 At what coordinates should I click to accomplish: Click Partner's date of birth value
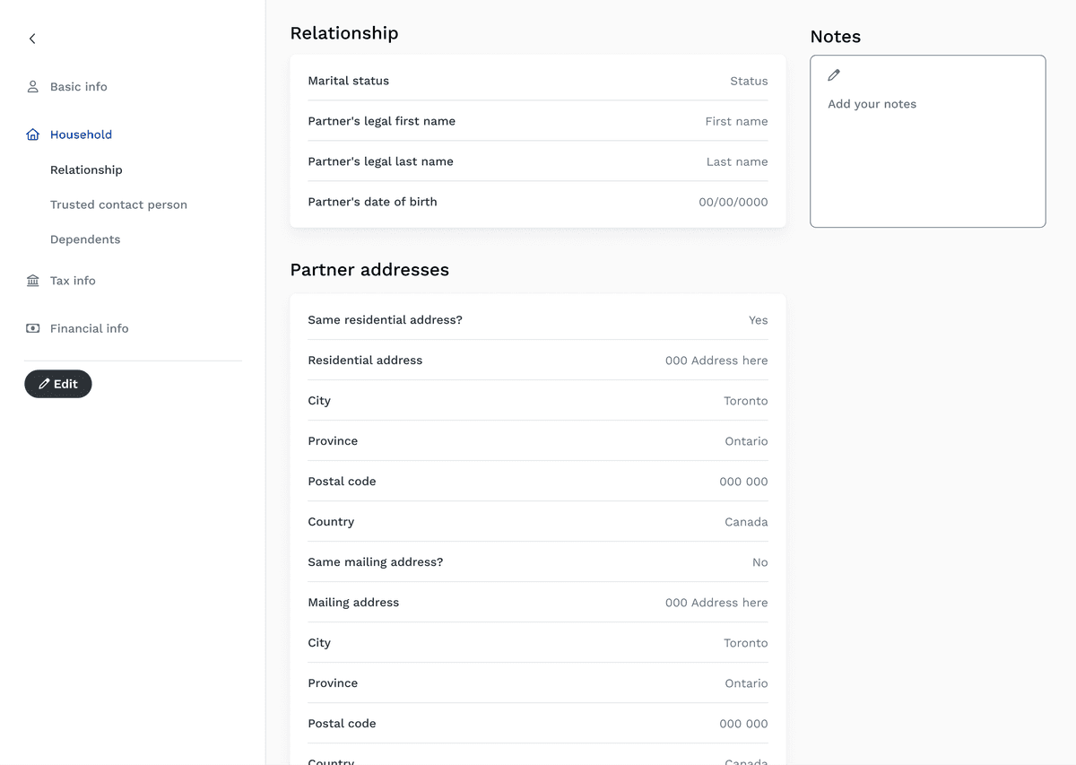tap(733, 202)
